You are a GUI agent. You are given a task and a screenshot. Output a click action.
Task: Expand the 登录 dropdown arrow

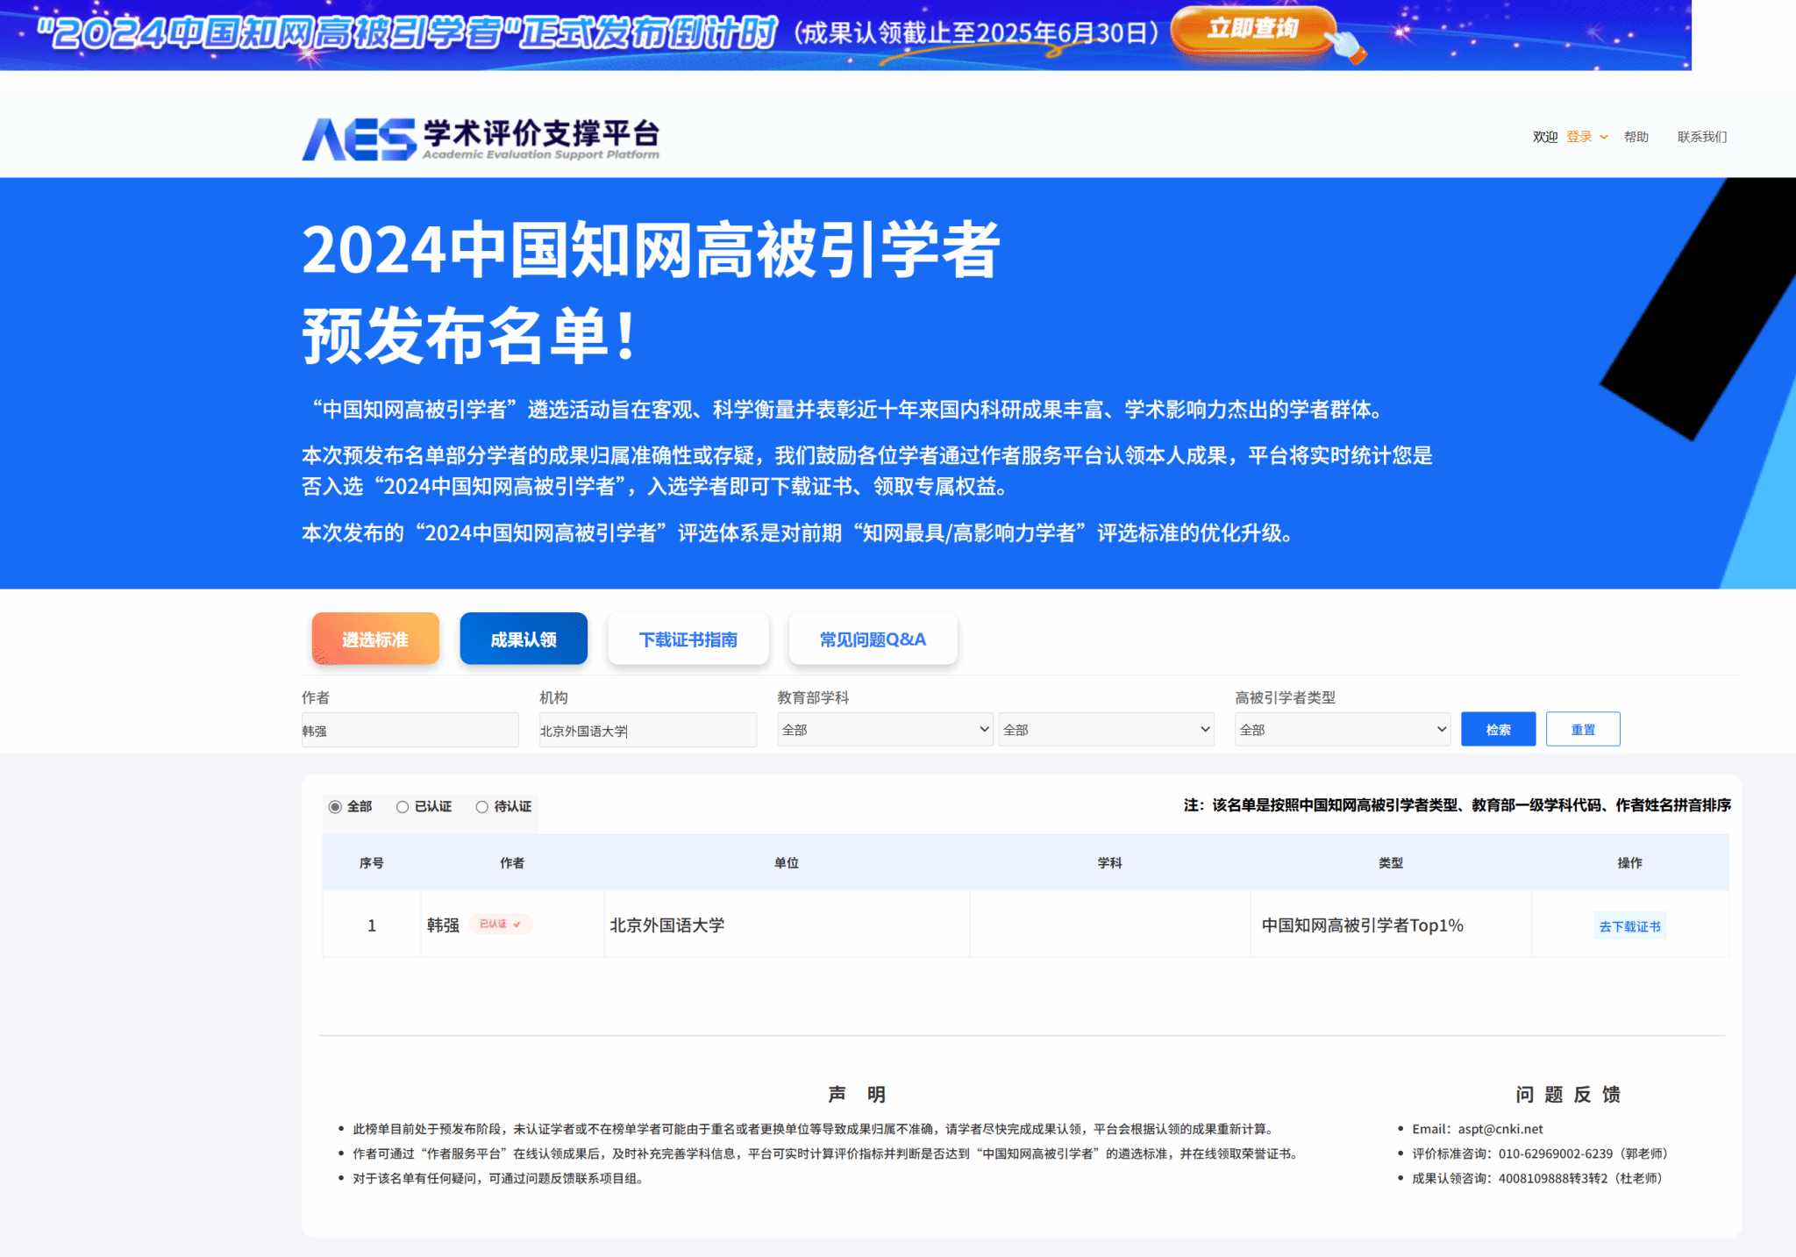pyautogui.click(x=1604, y=137)
